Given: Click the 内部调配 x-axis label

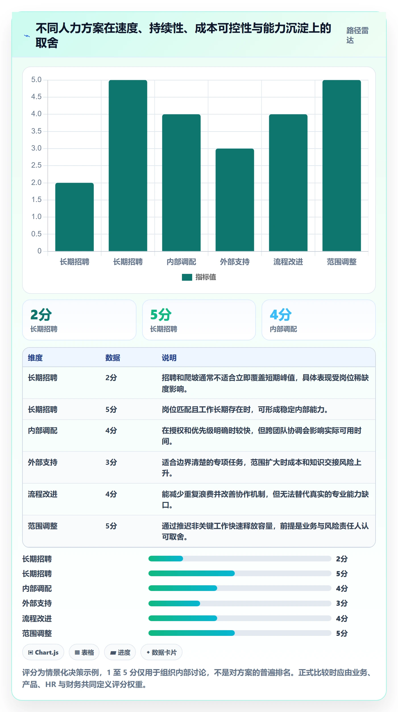Looking at the screenshot, I should click(x=181, y=262).
